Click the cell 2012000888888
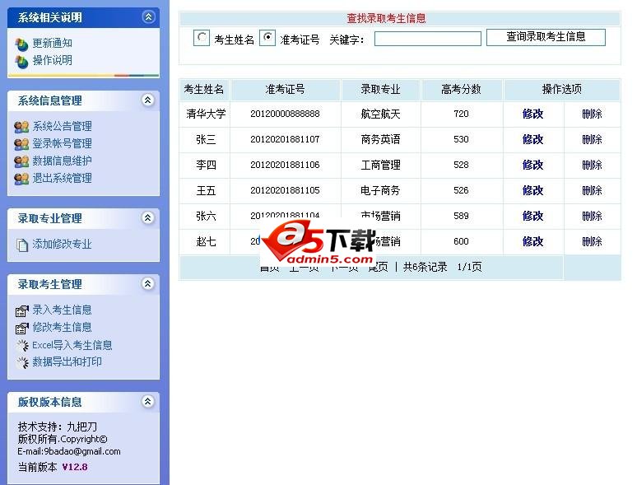 286,114
